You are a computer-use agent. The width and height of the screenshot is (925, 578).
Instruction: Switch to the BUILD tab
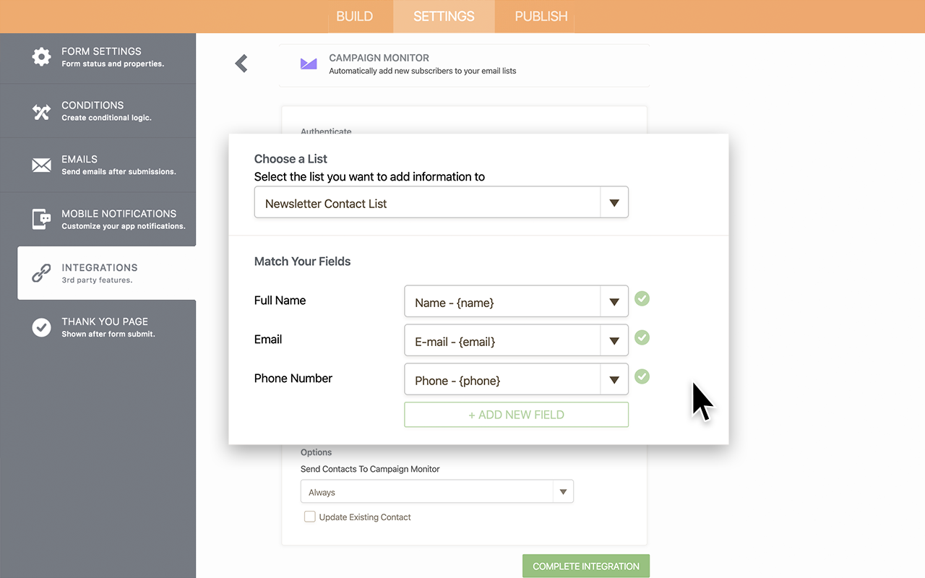pyautogui.click(x=355, y=17)
